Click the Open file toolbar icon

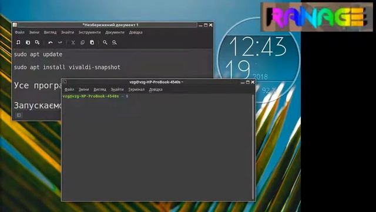28,42
